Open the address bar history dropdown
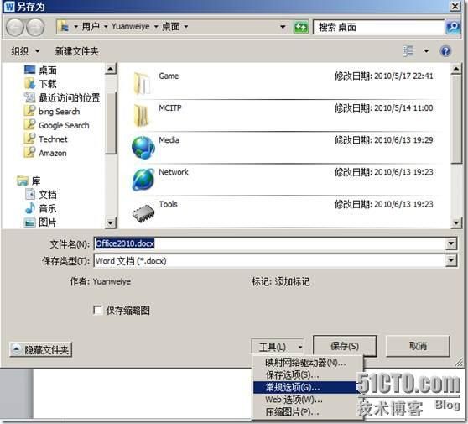Image resolution: width=468 pixels, height=424 pixels. point(283,27)
